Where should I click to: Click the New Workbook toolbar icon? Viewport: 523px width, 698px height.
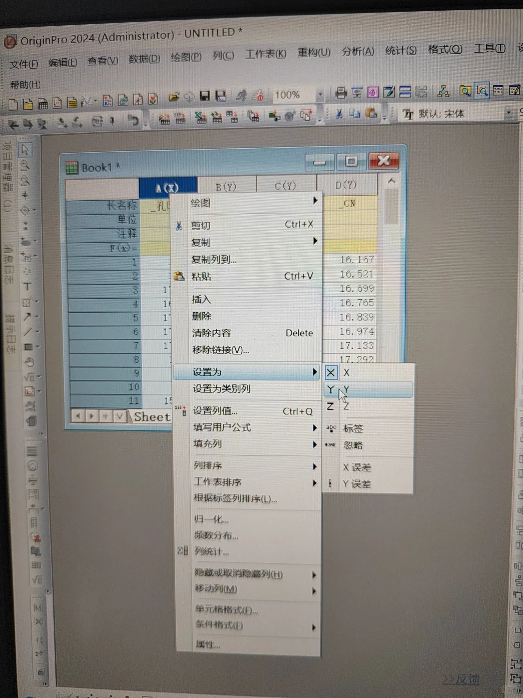coord(43,103)
